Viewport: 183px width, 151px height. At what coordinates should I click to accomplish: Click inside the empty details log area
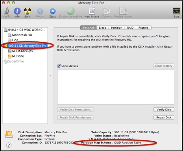[x=116, y=87]
